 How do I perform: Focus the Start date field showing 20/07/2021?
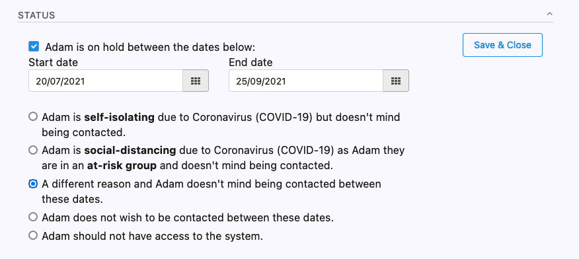point(106,81)
